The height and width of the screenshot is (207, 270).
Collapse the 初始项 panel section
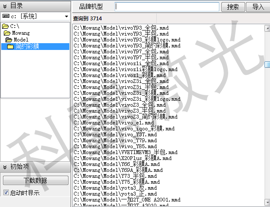(x=5, y=167)
